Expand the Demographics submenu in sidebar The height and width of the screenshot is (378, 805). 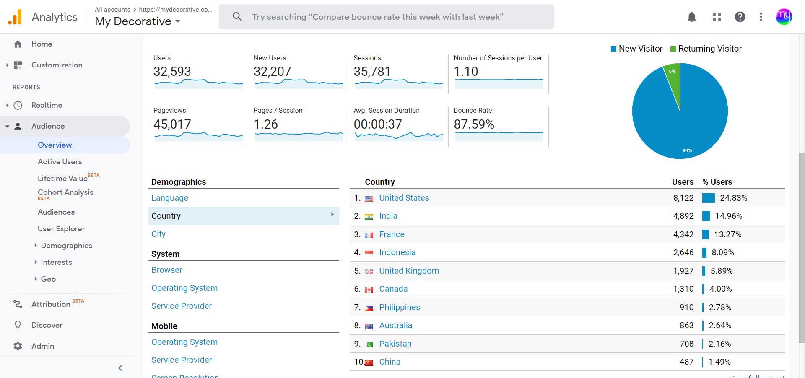point(66,246)
